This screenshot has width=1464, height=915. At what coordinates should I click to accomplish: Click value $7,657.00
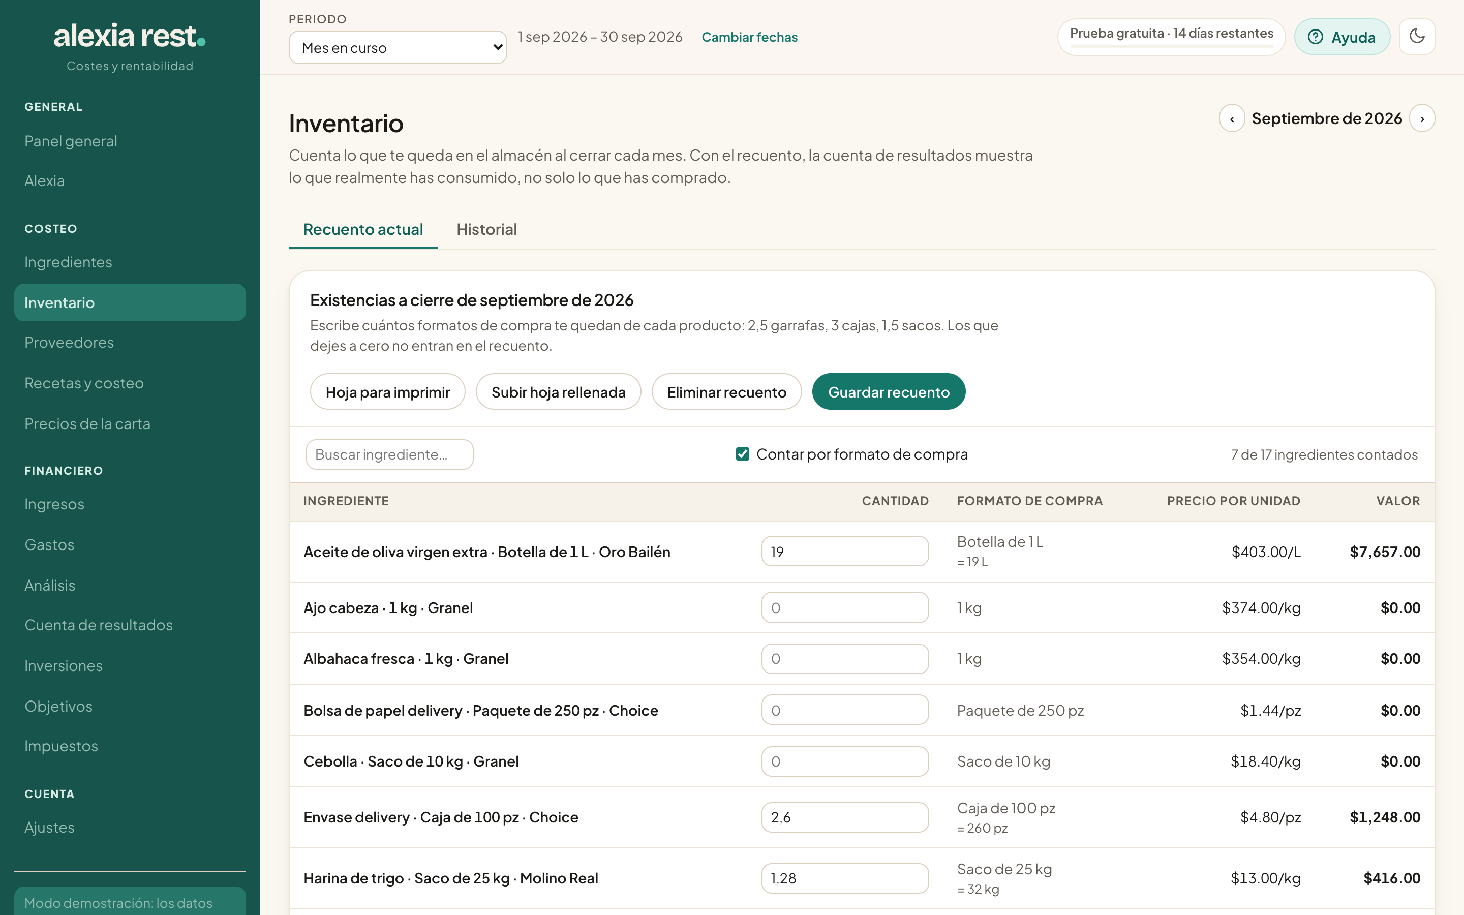1385,552
